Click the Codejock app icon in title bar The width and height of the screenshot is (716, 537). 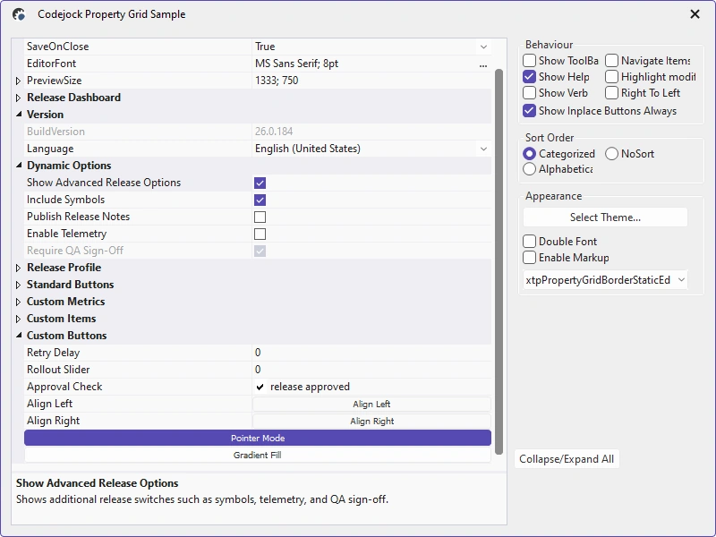(x=19, y=14)
